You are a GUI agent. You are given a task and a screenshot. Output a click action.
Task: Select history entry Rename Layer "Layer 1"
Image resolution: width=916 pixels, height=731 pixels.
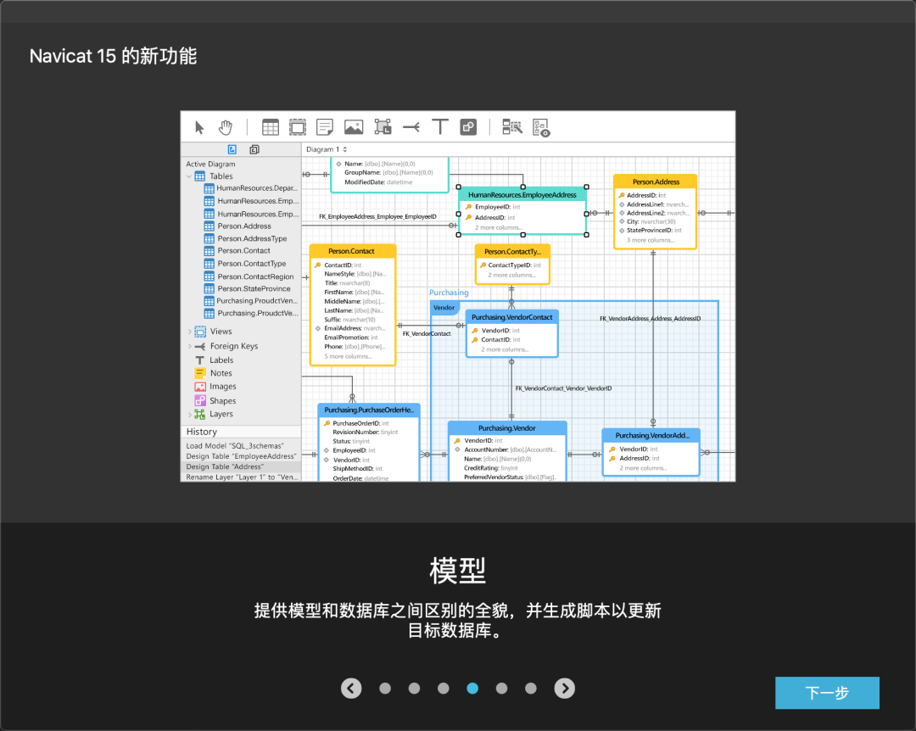(x=242, y=477)
